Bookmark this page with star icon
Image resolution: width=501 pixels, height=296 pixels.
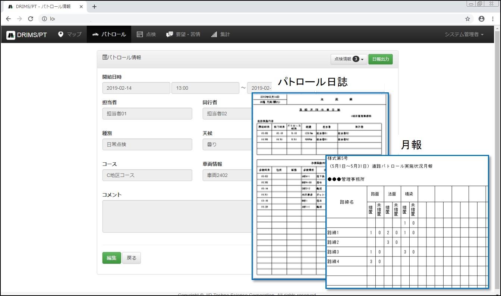[x=467, y=19]
